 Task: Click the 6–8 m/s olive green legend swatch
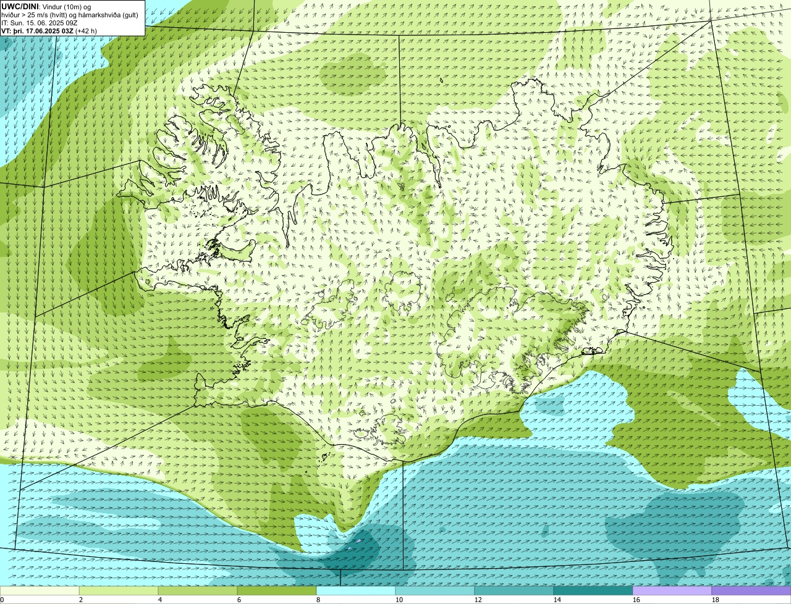click(277, 590)
